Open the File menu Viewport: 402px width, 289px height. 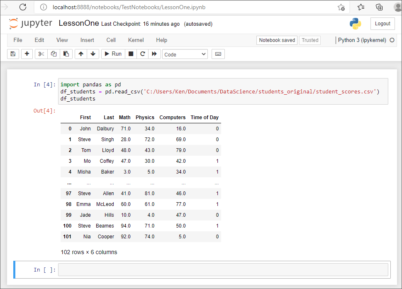[x=18, y=40]
